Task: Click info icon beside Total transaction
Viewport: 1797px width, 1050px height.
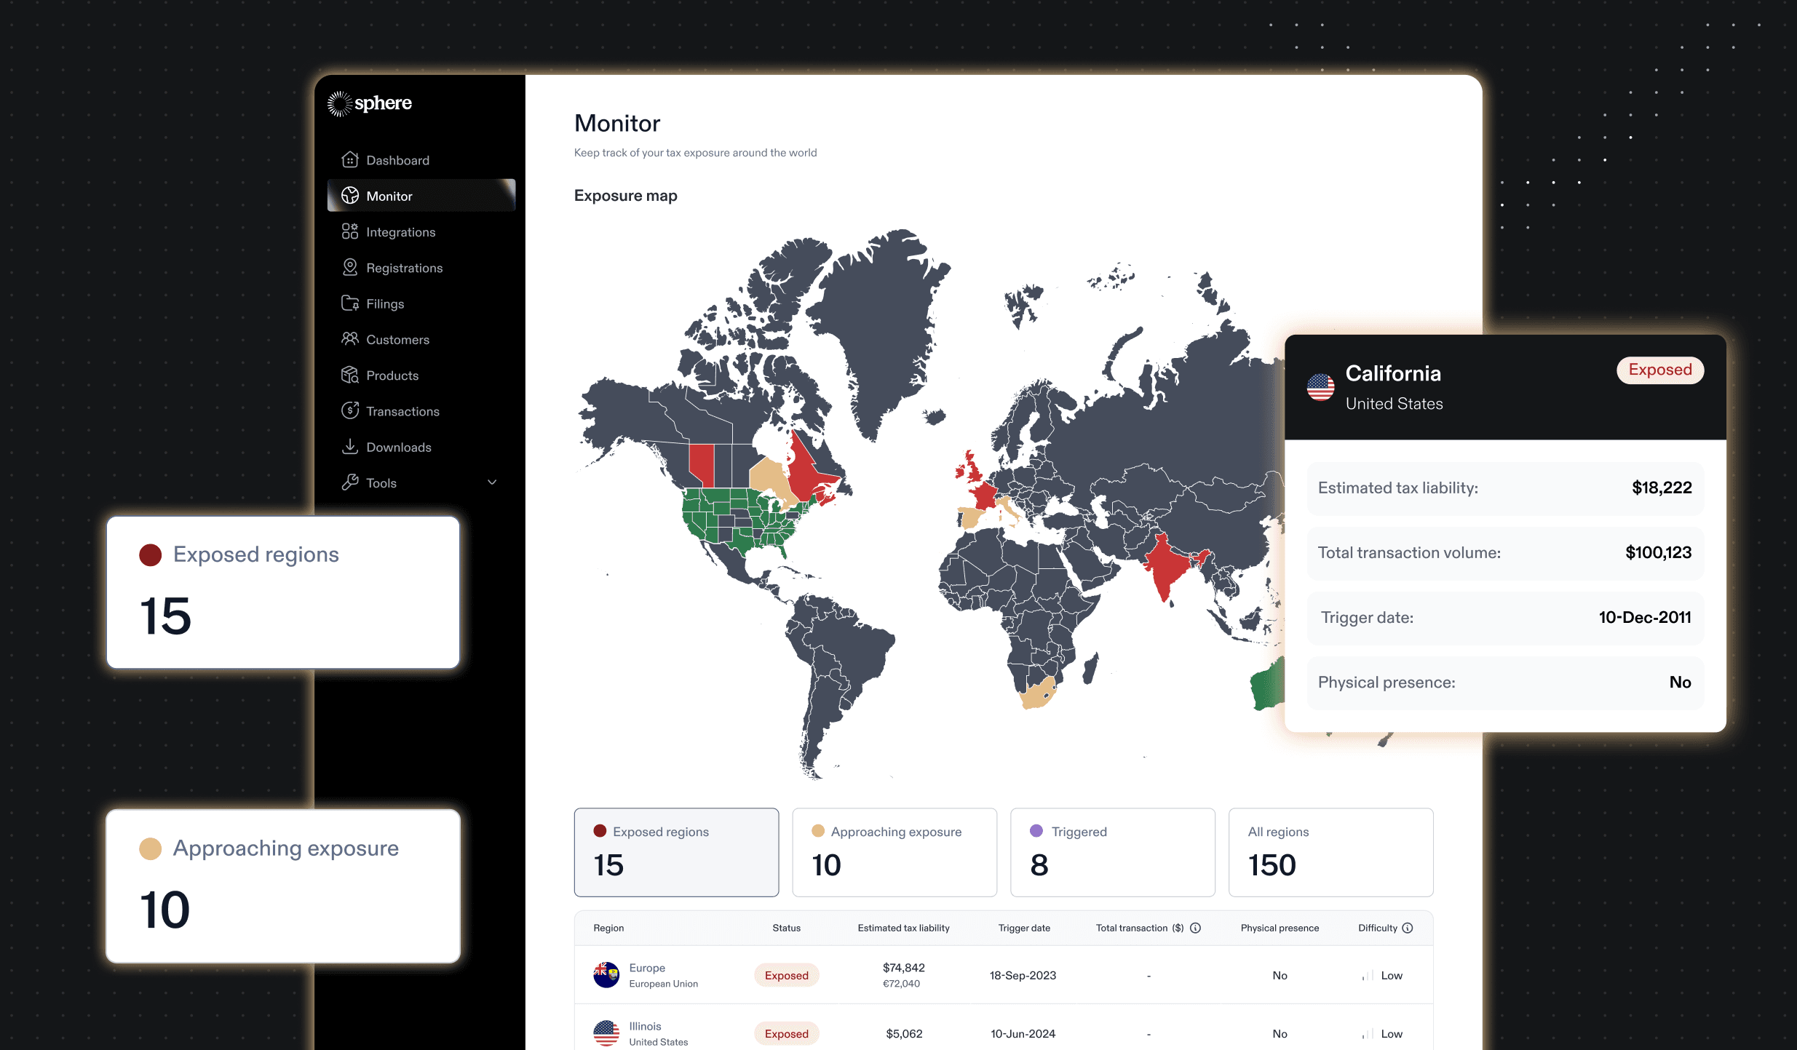Action: pyautogui.click(x=1195, y=928)
